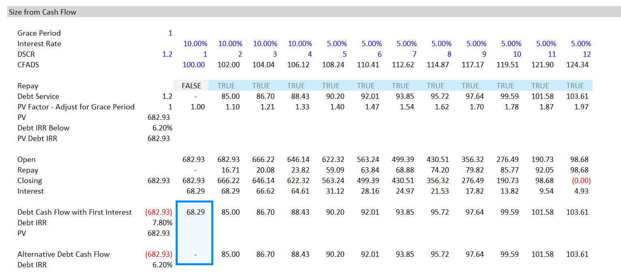This screenshot has height=275, width=621.
Task: Click the "PV Factor - Adjust for Grace Period" label
Action: pos(76,107)
